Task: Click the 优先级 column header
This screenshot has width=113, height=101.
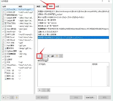Action: (x=100, y=64)
